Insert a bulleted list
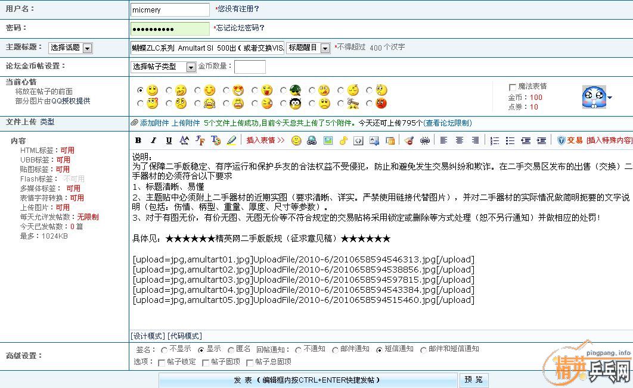Viewport: 633px width, 388px height. pyautogui.click(x=510, y=140)
